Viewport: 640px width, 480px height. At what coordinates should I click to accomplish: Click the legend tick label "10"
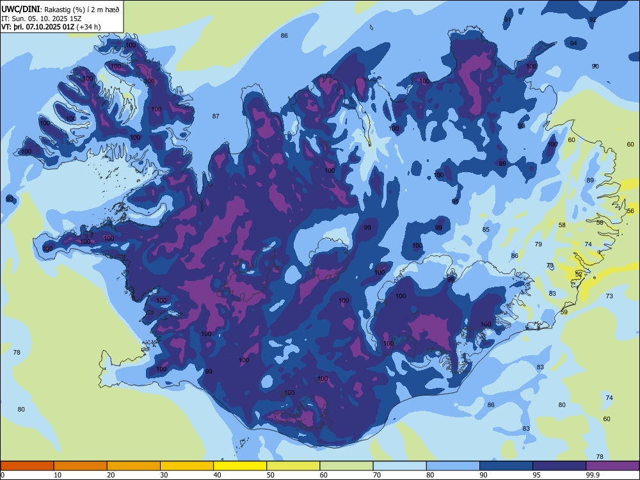pyautogui.click(x=58, y=475)
